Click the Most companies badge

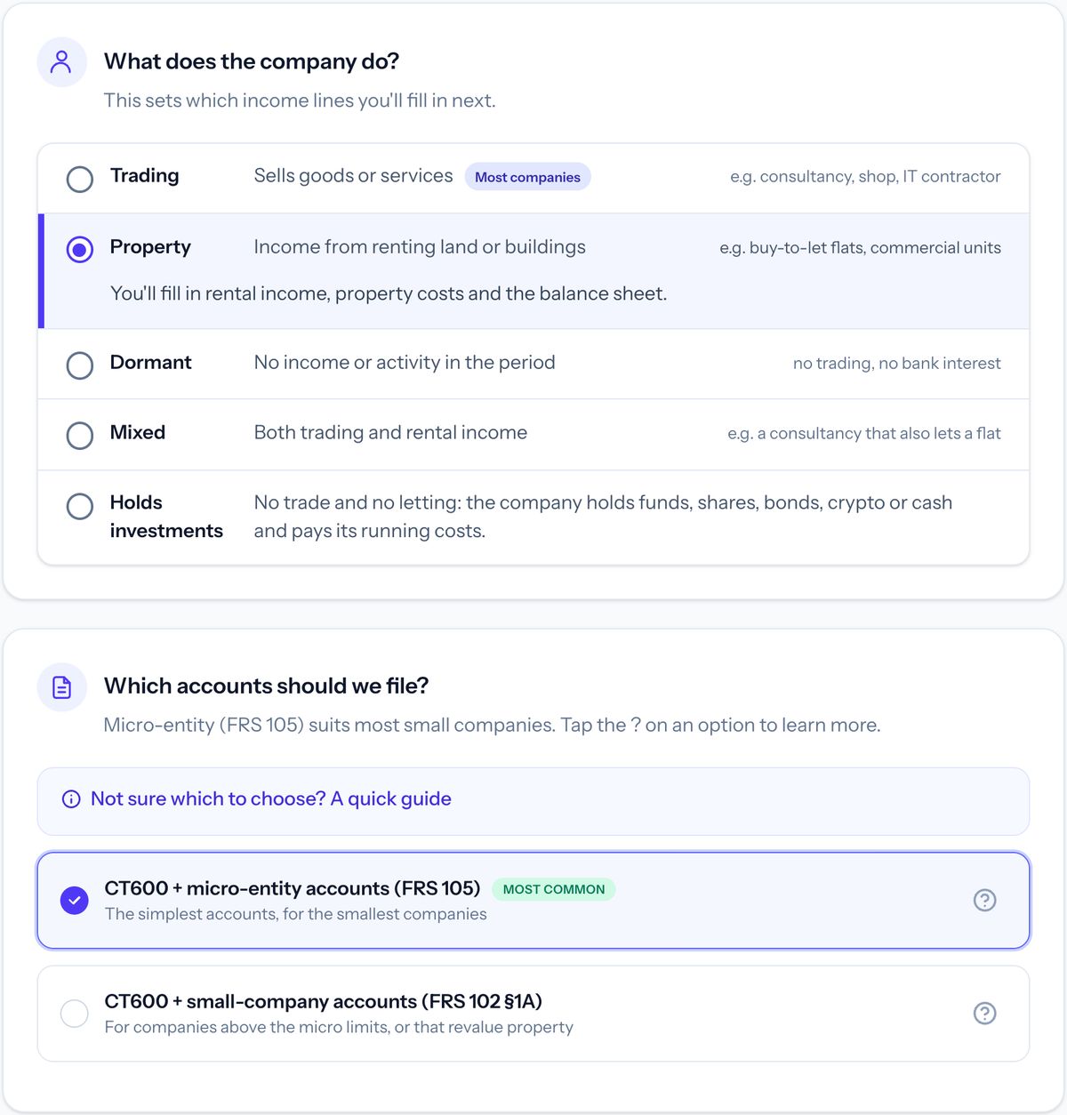(x=527, y=177)
